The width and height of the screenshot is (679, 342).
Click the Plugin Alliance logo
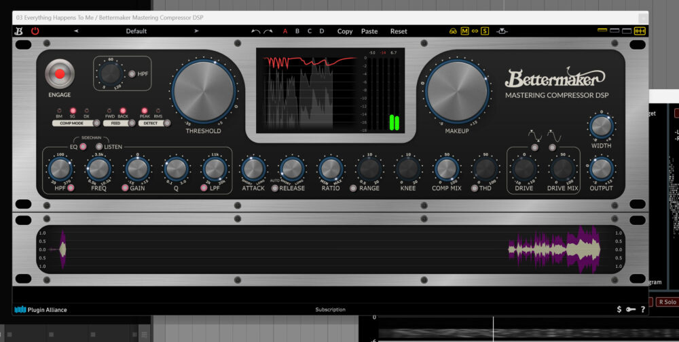click(x=41, y=309)
